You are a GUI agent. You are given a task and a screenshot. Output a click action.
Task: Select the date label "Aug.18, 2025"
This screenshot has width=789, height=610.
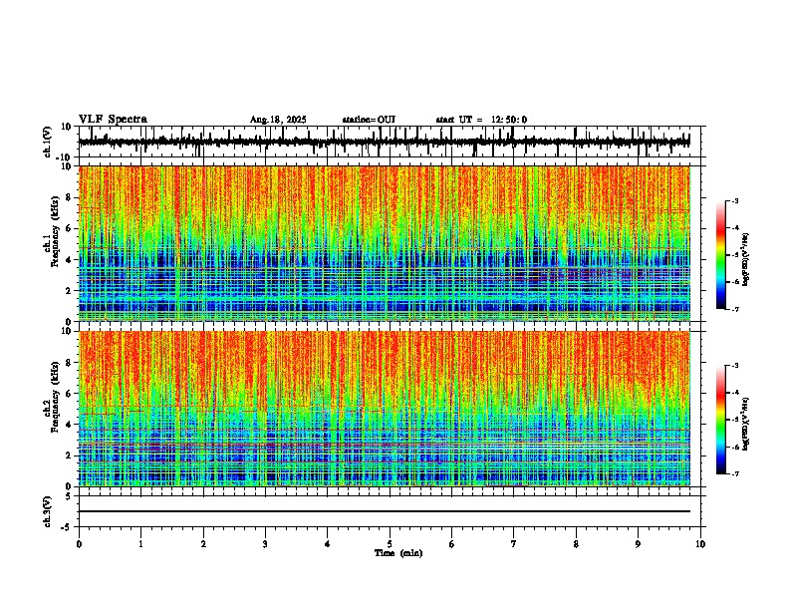click(278, 120)
